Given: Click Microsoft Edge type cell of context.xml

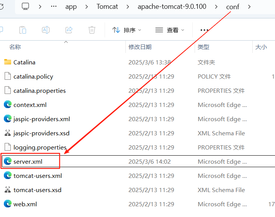Looking at the screenshot, I should [222, 105].
